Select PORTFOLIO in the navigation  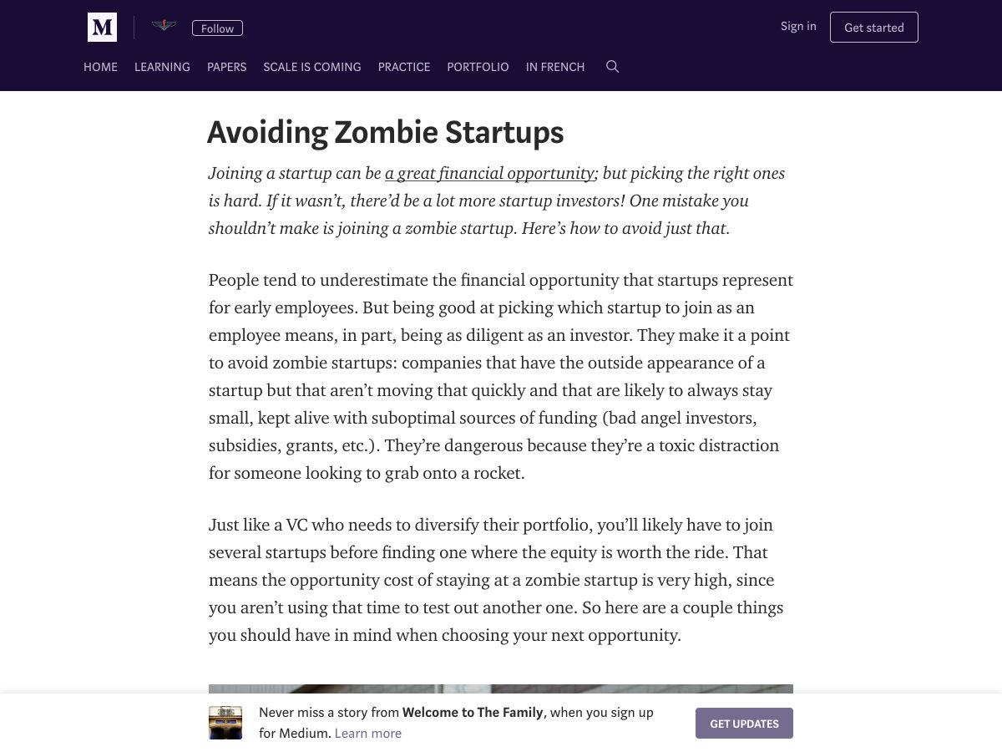[x=478, y=67]
